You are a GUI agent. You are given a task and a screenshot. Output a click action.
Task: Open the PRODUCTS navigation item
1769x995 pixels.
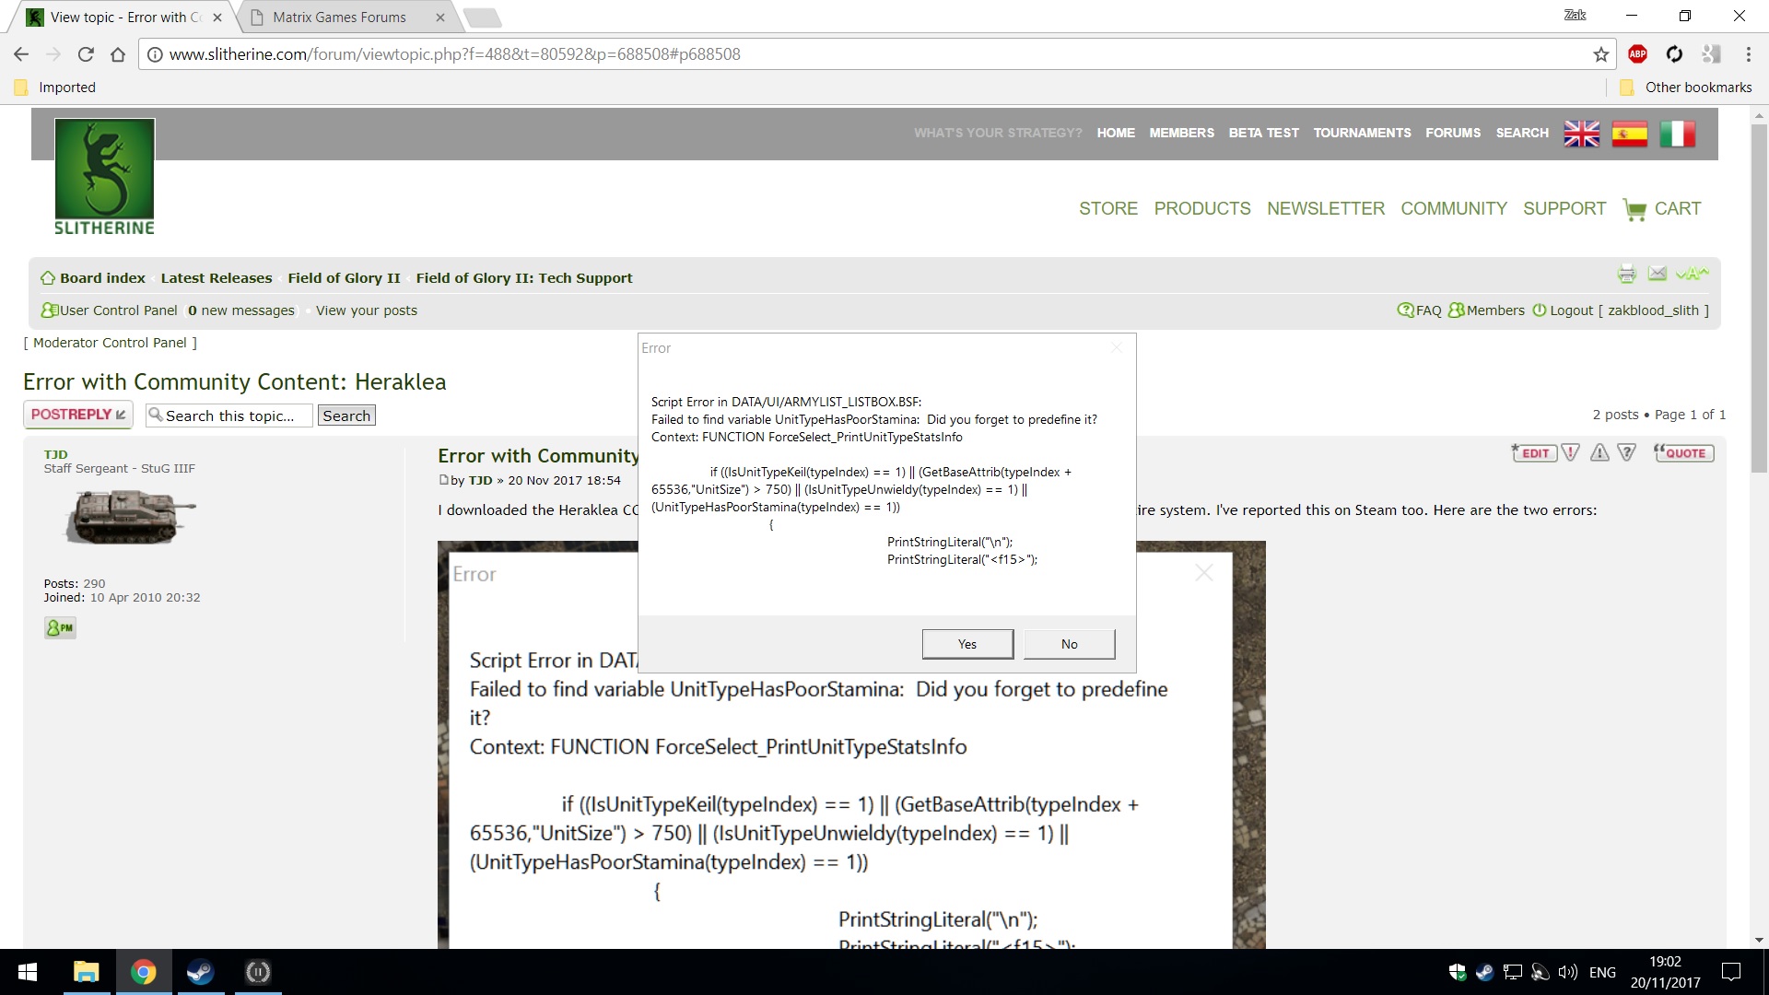pos(1202,208)
